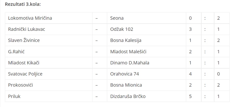This screenshot has height=107, width=234.
Task: Click the Orahovica 74 cell
Action: pyautogui.click(x=125, y=74)
